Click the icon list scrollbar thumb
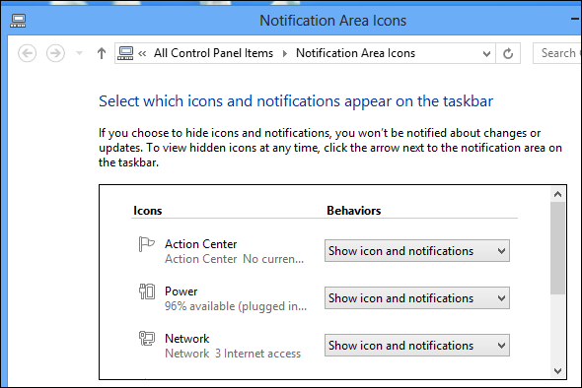The height and width of the screenshot is (388, 582). click(x=557, y=248)
